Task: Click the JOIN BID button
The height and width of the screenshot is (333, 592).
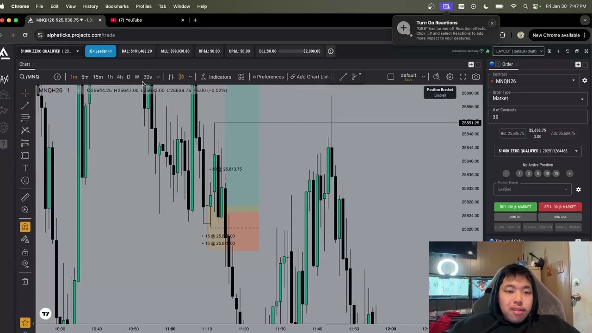Action: click(515, 217)
